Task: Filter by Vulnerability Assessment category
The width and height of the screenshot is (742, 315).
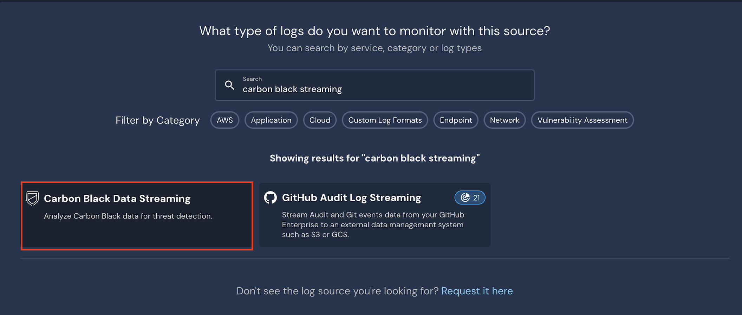Action: 582,120
